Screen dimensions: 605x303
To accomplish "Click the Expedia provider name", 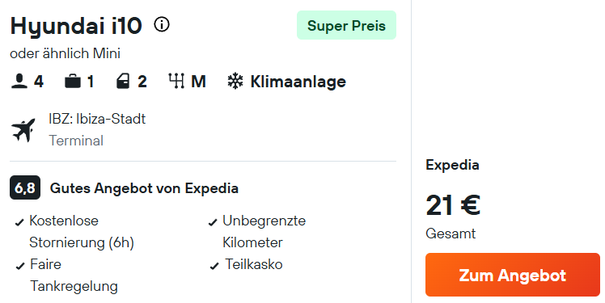I will pyautogui.click(x=453, y=165).
